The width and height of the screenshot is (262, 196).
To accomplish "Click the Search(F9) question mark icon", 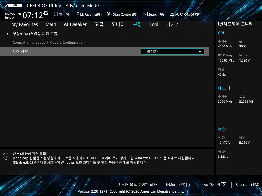I will [145, 14].
